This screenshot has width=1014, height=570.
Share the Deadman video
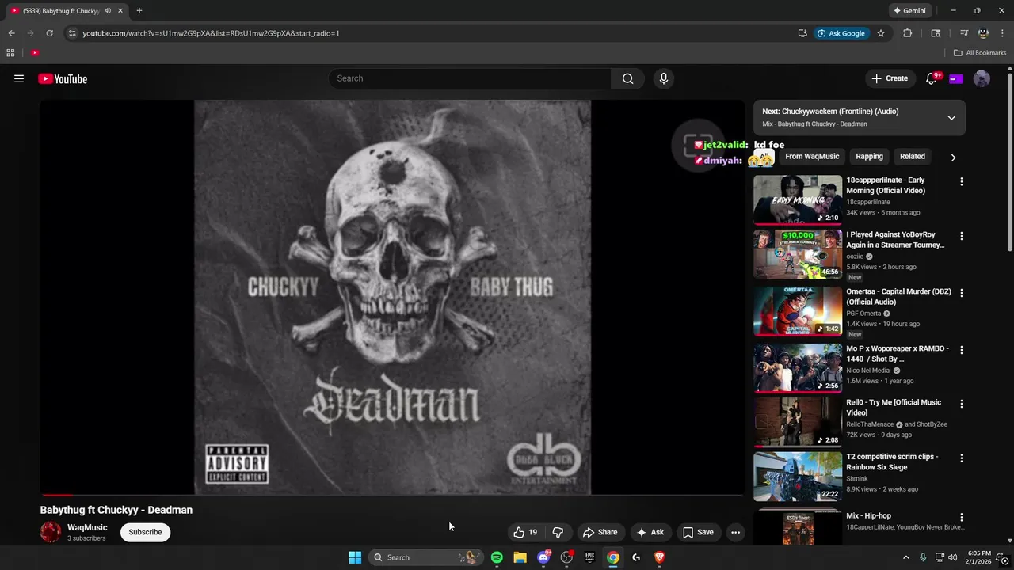600,532
